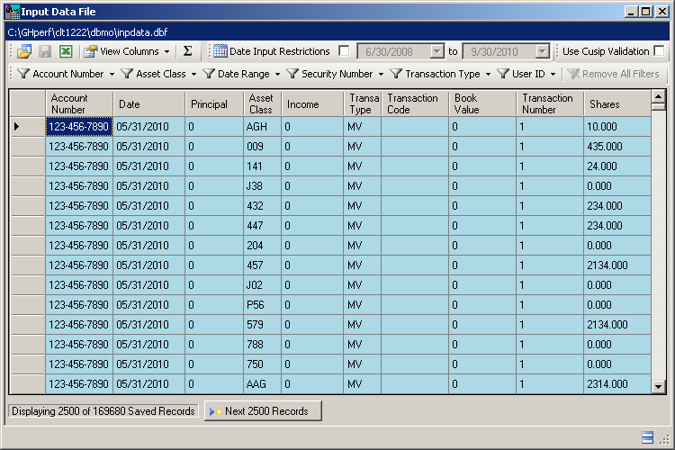Viewport: 675px width, 450px height.
Task: Click the save disk icon
Action: [45, 52]
